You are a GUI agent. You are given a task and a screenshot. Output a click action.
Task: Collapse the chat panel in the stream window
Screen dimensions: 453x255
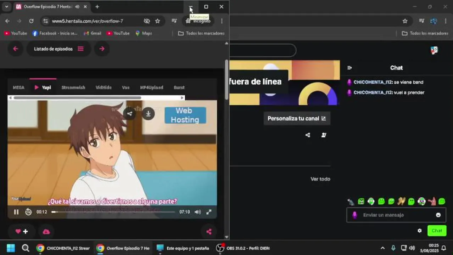tap(349, 68)
